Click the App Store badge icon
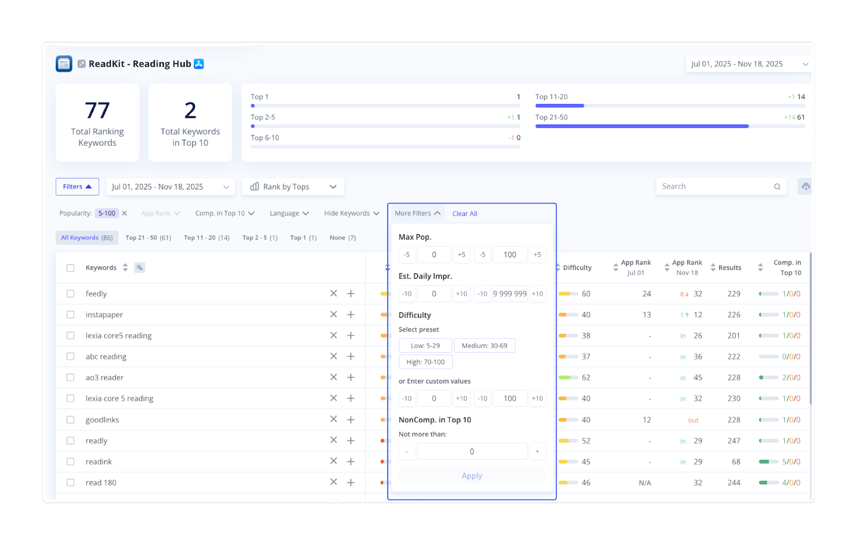The width and height of the screenshot is (857, 546). 199,64
